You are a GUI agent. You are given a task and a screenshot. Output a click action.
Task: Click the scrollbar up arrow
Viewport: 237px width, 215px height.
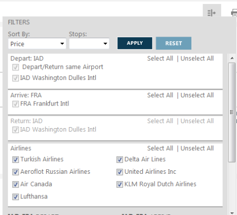point(232,58)
